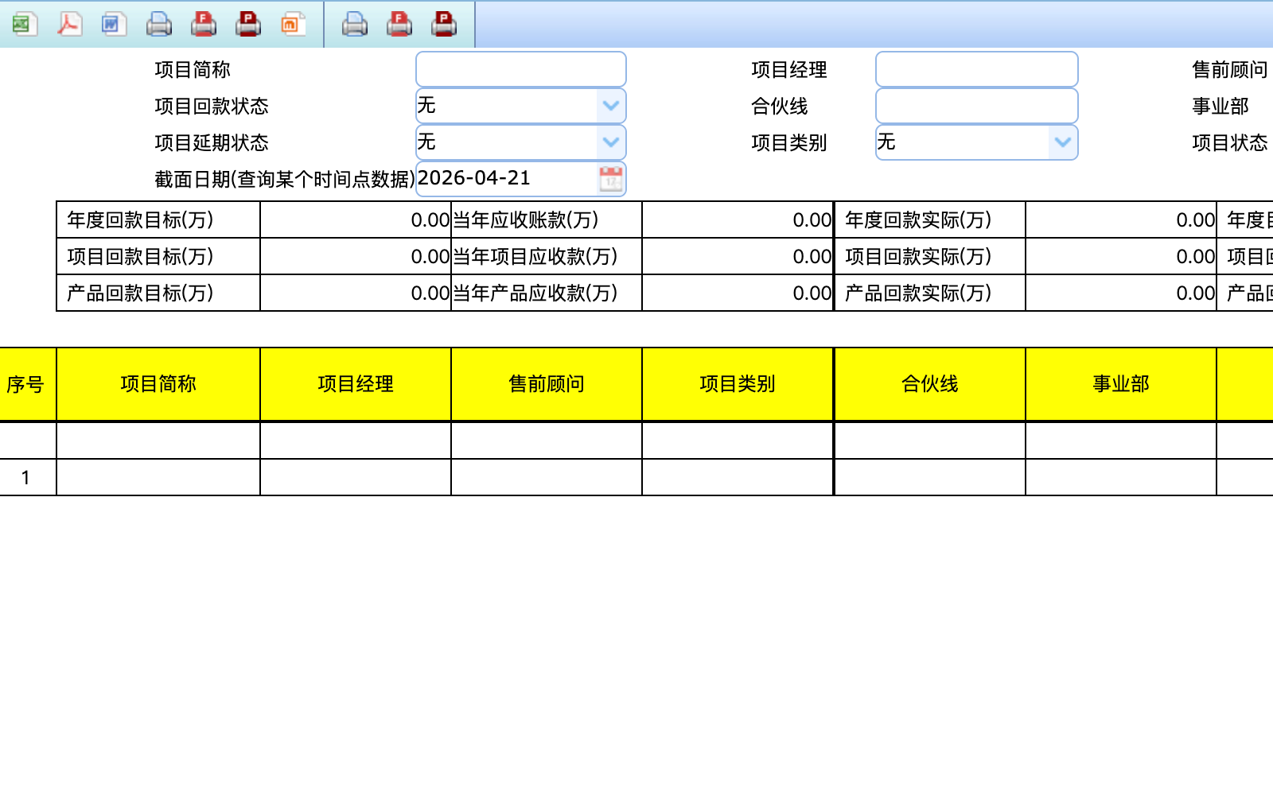
Task: Click first blue printer icon in toolbar
Action: 158,25
